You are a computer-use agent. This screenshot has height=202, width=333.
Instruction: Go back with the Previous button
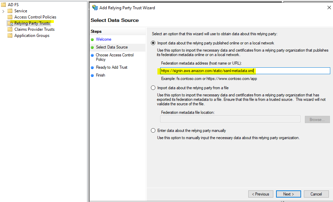point(261,194)
